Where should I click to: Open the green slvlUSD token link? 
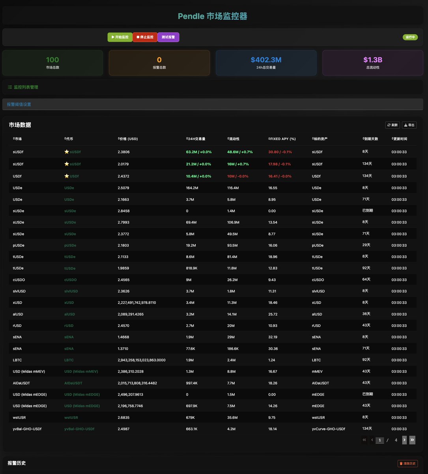tap(71, 291)
